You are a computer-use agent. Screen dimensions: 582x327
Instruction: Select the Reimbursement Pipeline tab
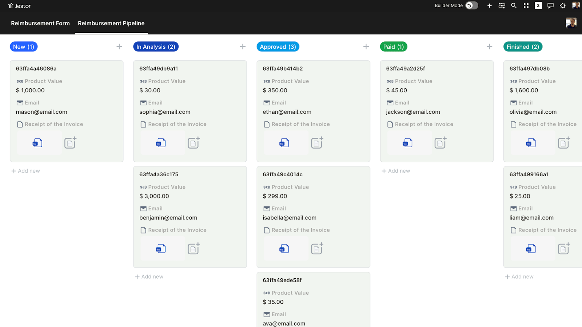[111, 23]
